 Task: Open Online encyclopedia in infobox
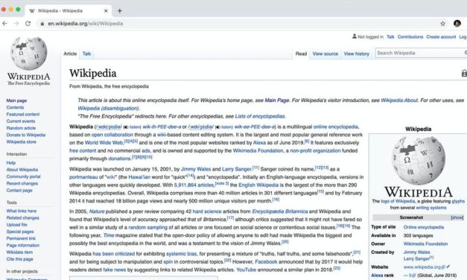[424, 227]
